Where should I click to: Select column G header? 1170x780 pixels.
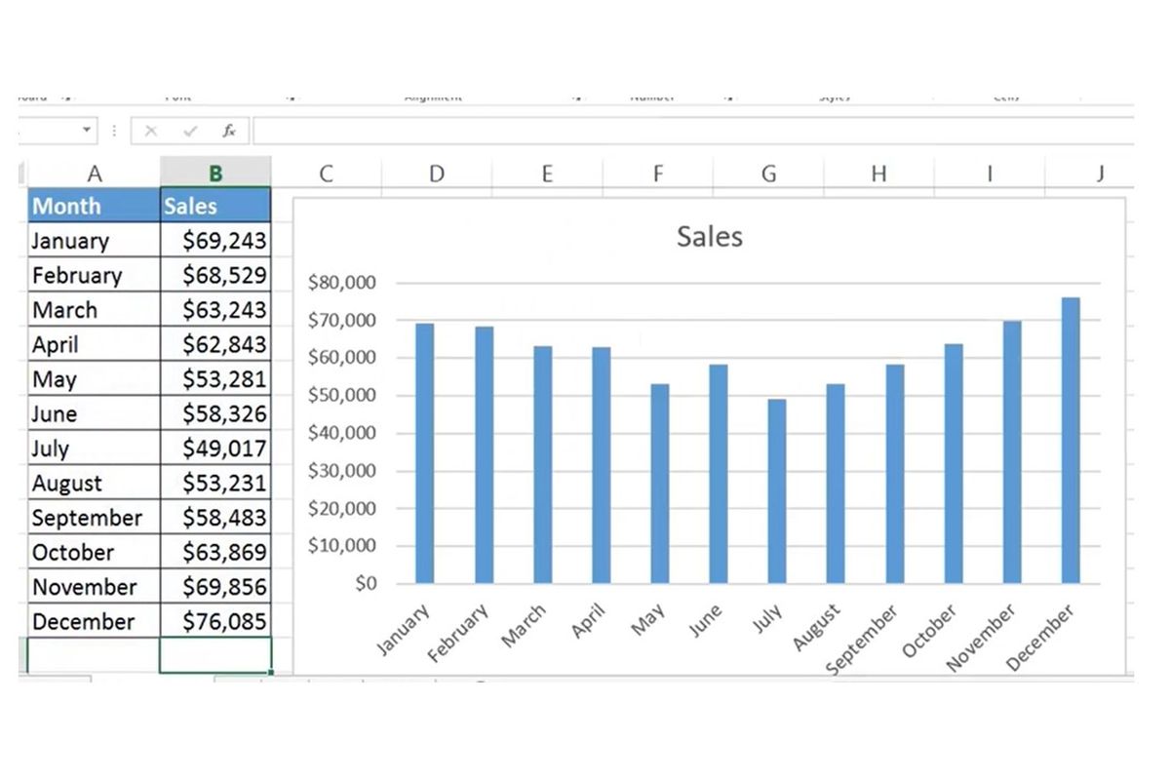point(768,172)
